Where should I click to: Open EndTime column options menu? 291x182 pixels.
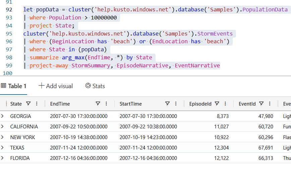106,104
